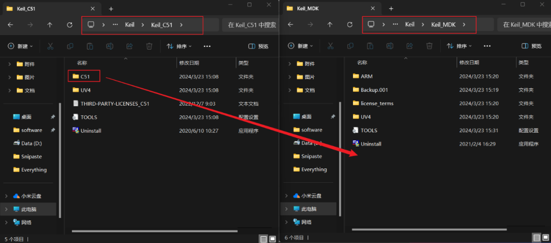Go back in Keil_C51 window
Viewport: 551px width, 243px height.
pyautogui.click(x=11, y=25)
